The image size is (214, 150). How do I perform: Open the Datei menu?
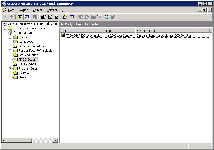coord(11,10)
